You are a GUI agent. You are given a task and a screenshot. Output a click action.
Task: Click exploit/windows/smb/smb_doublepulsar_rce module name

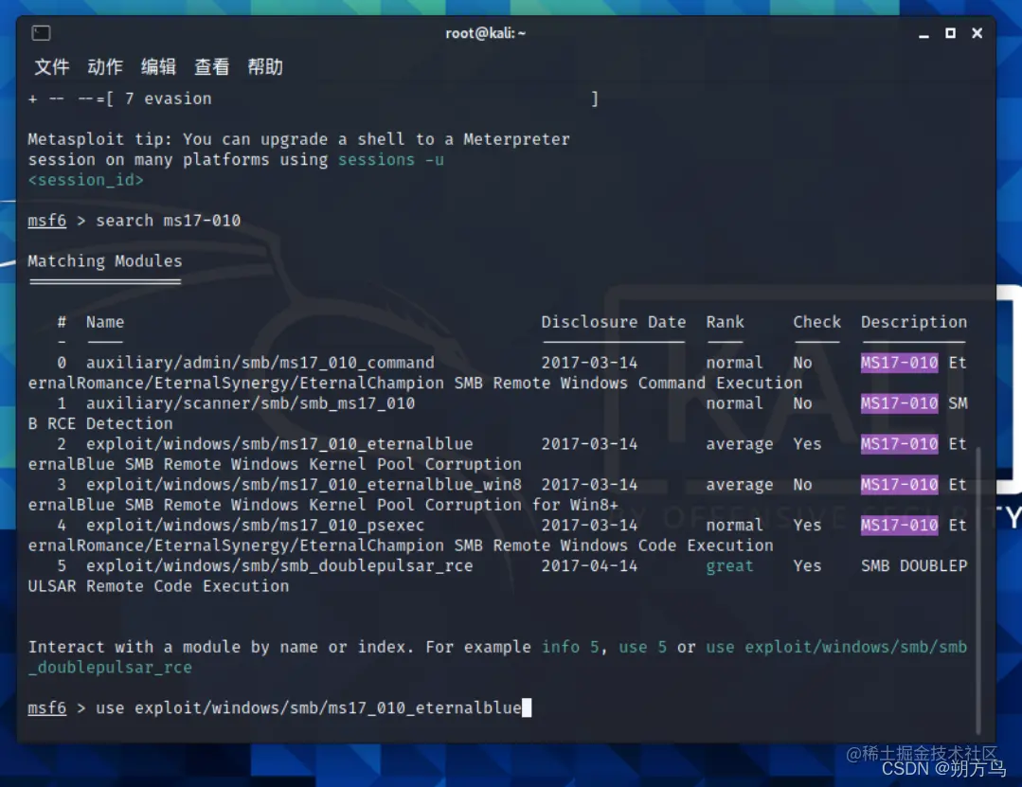click(279, 565)
